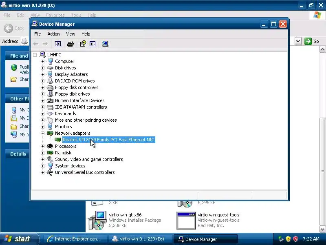This screenshot has width=326, height=245.
Task: Expand the Monitors node
Action: tap(42, 127)
